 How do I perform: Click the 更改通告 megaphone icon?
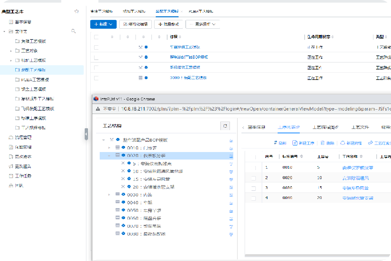(11, 166)
